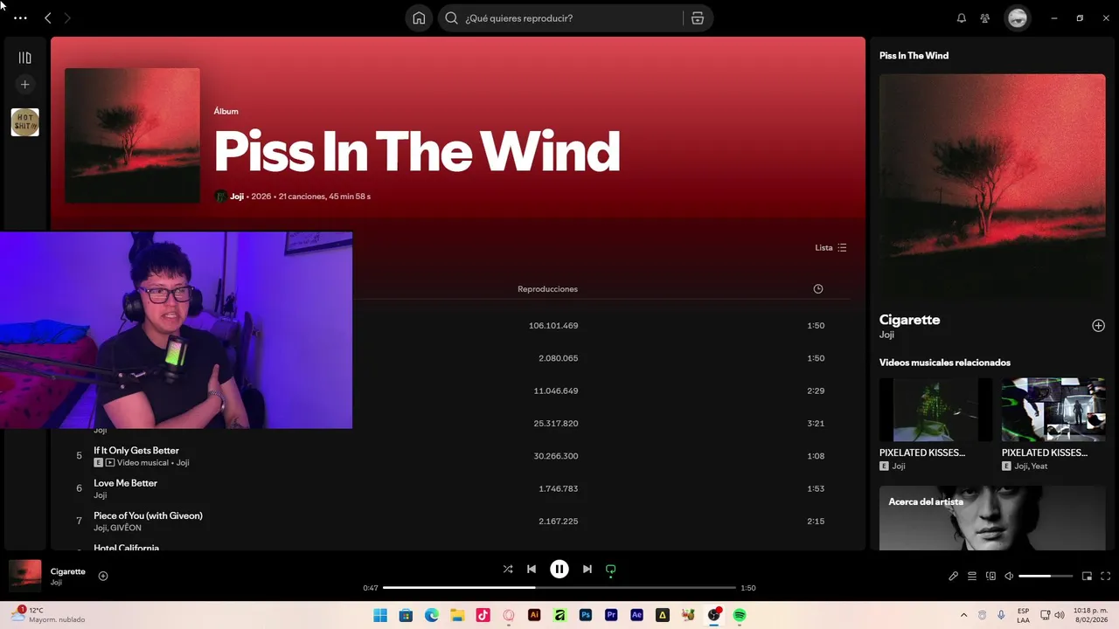The height and width of the screenshot is (629, 1119).
Task: Enter full screen mode
Action: [x=1106, y=576]
